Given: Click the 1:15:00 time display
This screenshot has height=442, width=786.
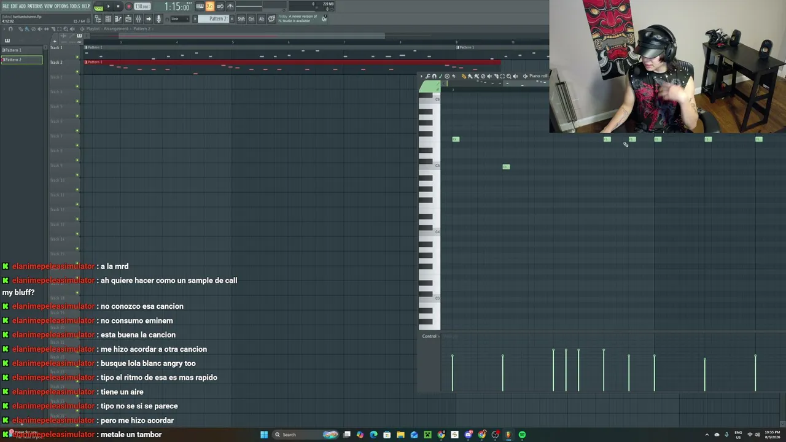Looking at the screenshot, I should tap(177, 7).
